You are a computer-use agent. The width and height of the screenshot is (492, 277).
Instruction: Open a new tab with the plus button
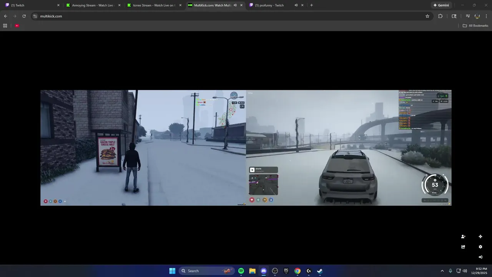311,5
